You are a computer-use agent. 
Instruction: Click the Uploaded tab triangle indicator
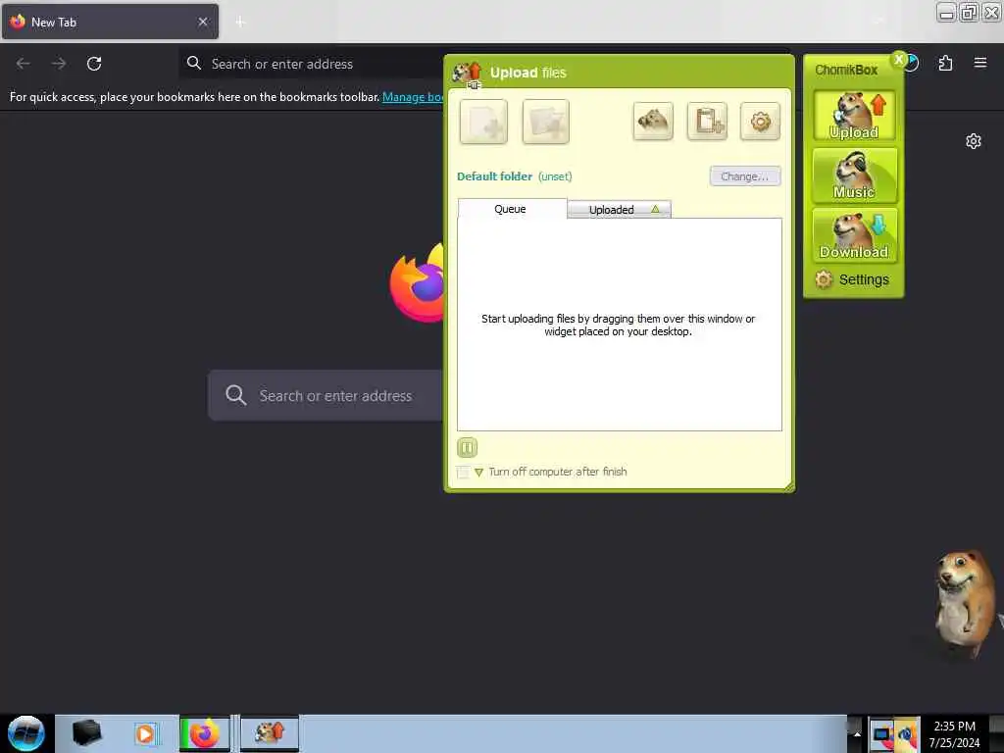tap(655, 209)
